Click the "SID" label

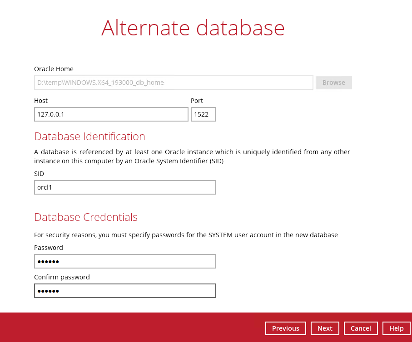(39, 174)
